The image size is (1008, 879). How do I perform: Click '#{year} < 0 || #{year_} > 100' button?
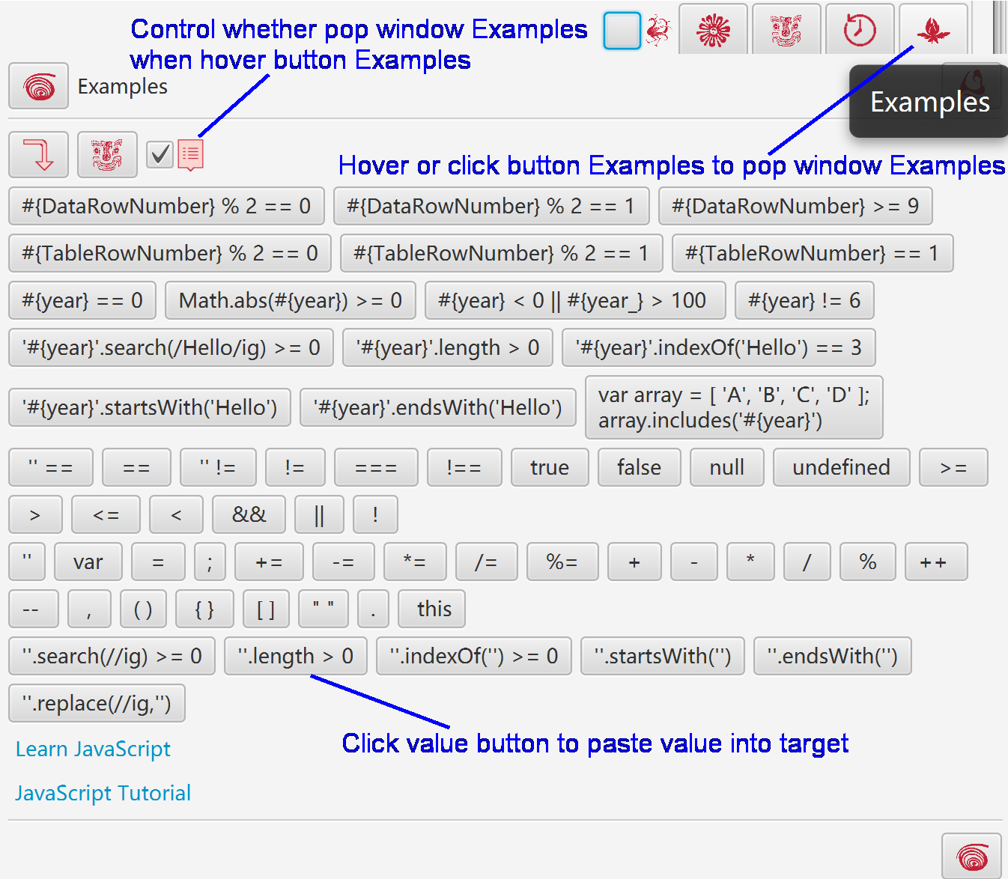click(575, 300)
